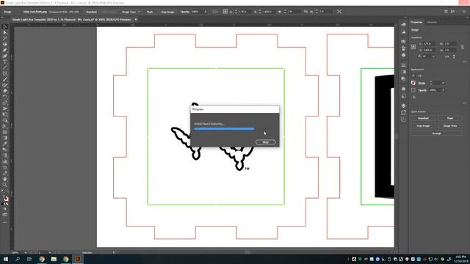Open stroke weight dropdown in Appearance

pos(443,83)
